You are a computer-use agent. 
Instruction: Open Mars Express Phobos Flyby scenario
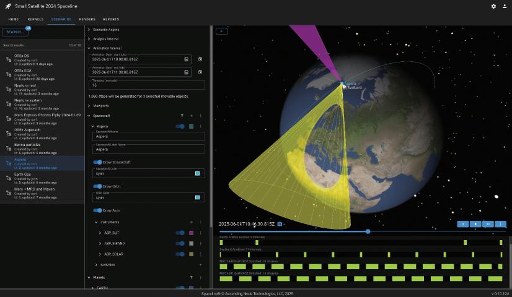[42, 119]
